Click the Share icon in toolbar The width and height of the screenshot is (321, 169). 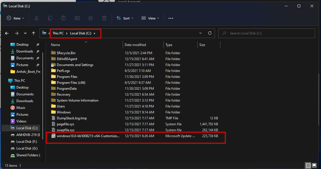pos(91,18)
